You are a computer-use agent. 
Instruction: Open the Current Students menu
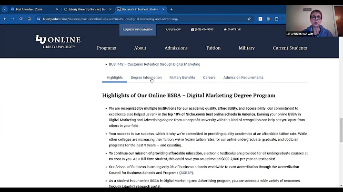[290, 48]
